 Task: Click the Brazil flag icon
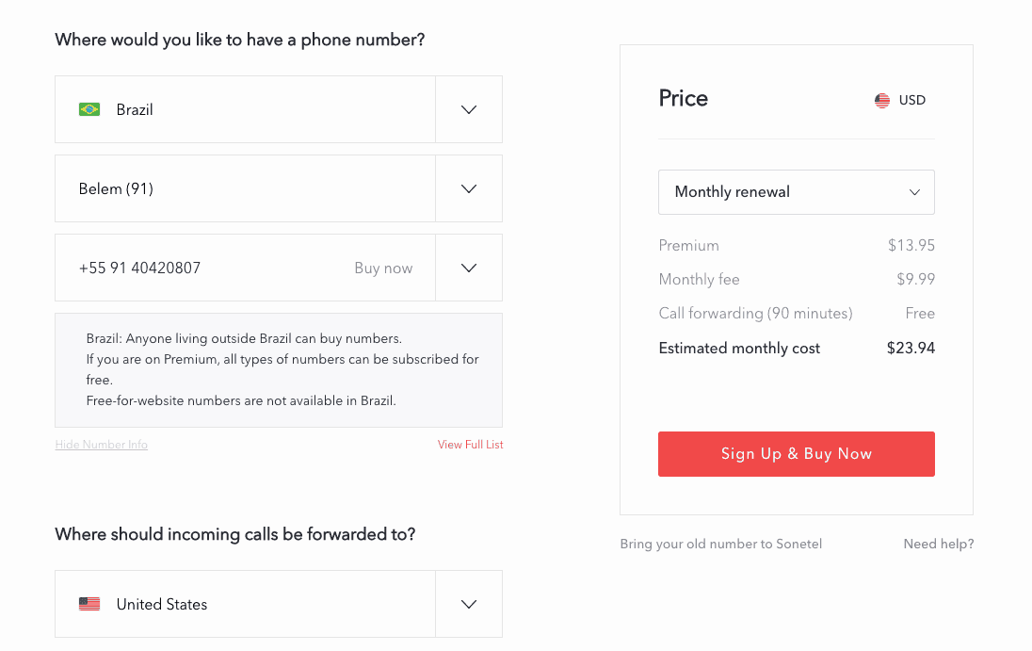pos(89,109)
